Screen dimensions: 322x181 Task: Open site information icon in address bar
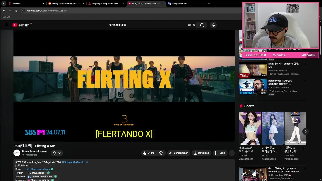(x=23, y=11)
